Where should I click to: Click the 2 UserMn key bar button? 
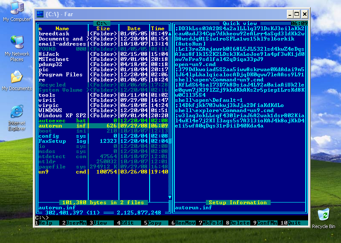(x=74, y=223)
